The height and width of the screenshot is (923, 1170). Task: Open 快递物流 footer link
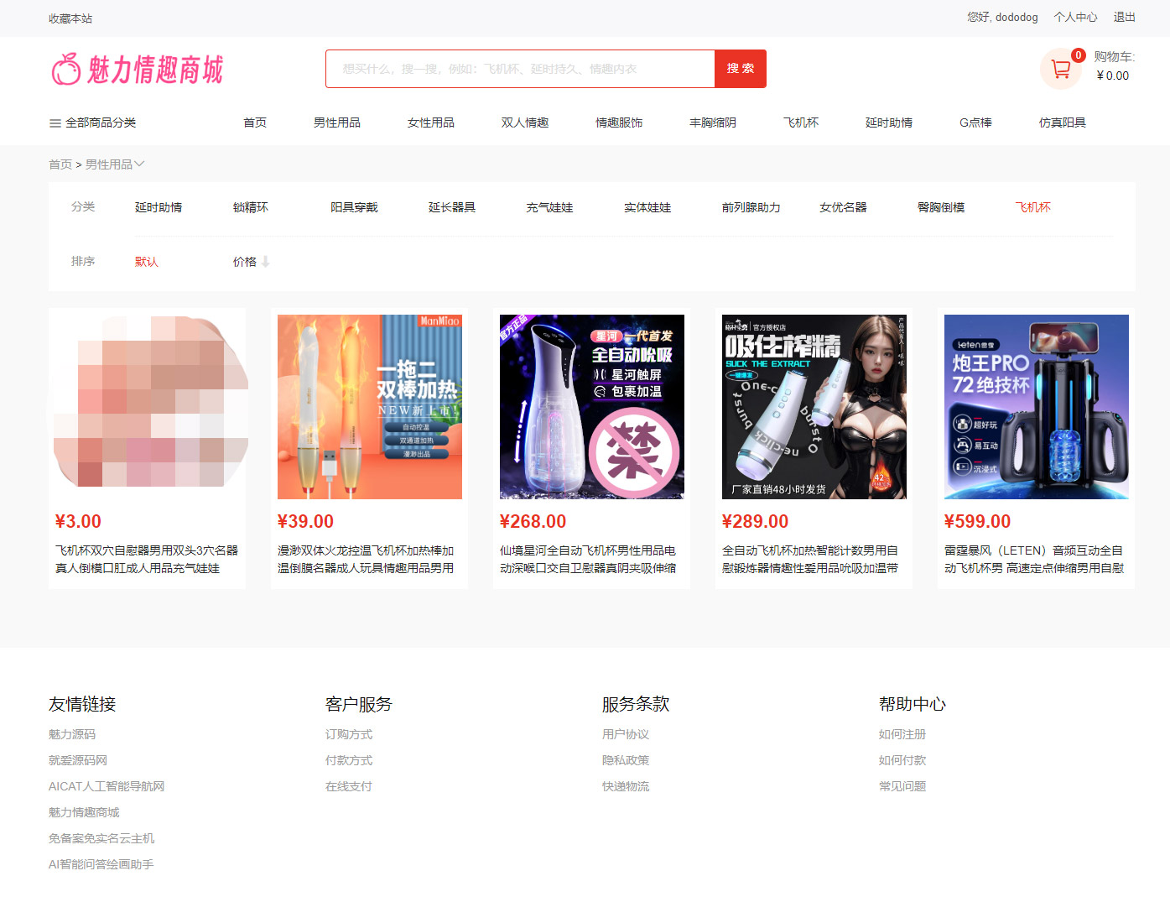[x=626, y=786]
